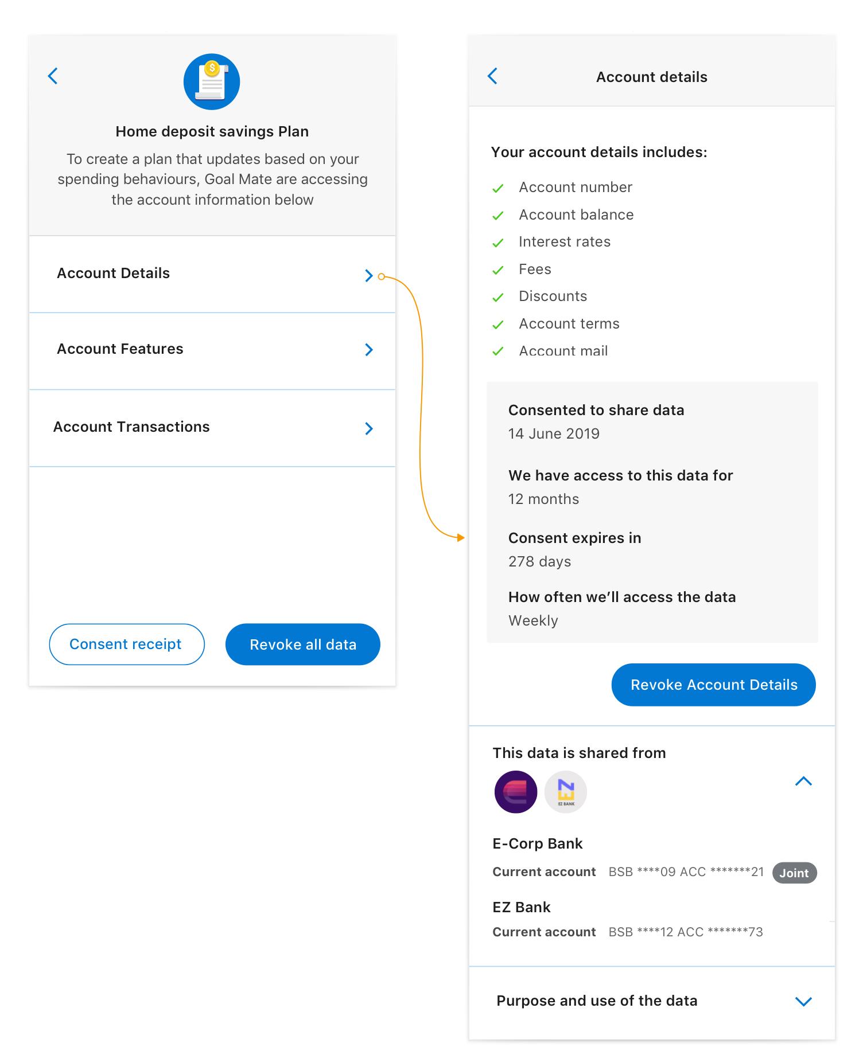Open the Account Transactions row

click(x=212, y=428)
